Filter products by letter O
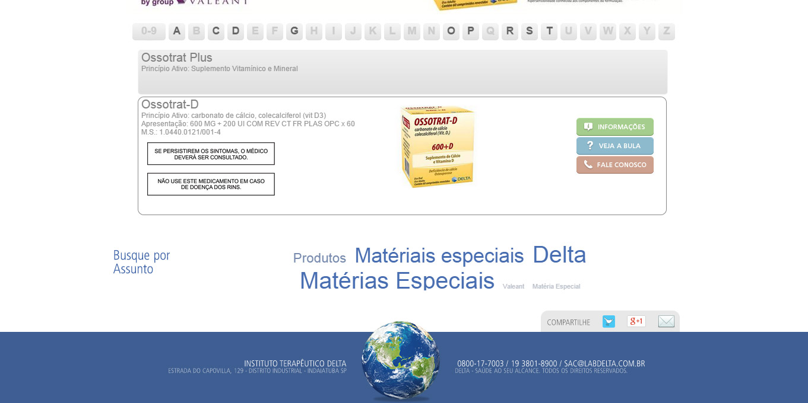Screen dimensions: 808x403 [x=451, y=31]
